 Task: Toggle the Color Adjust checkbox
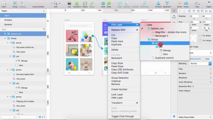click(211, 91)
